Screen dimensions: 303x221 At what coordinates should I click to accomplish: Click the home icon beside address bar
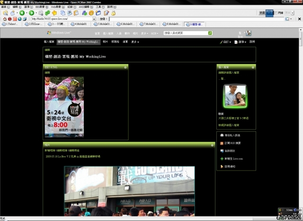[x=5, y=19]
